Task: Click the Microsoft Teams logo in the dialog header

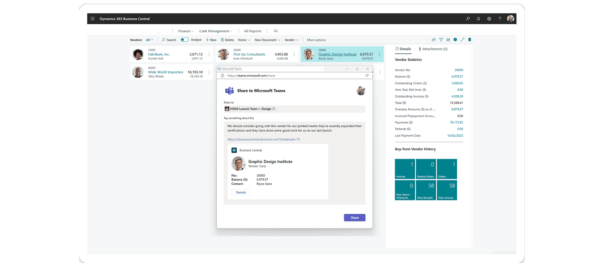Action: point(229,91)
